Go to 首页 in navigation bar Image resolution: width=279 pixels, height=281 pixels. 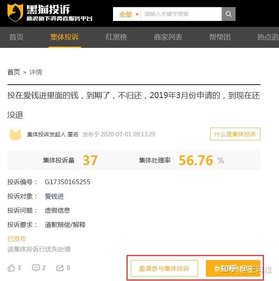click(16, 37)
